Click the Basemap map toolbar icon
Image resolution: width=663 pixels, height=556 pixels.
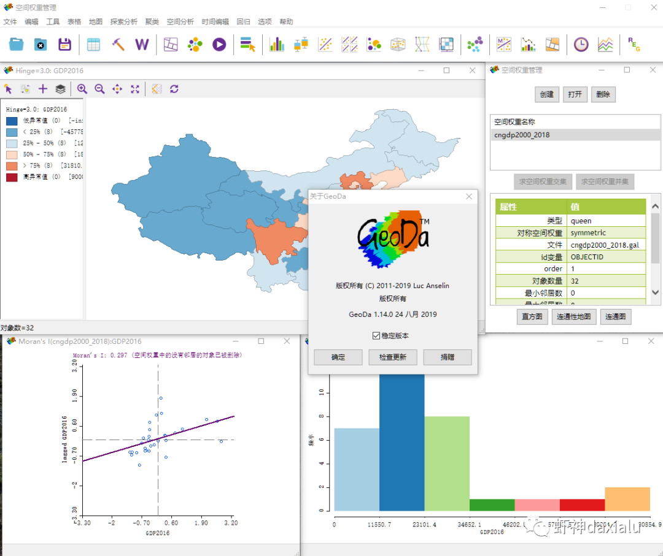[x=157, y=89]
